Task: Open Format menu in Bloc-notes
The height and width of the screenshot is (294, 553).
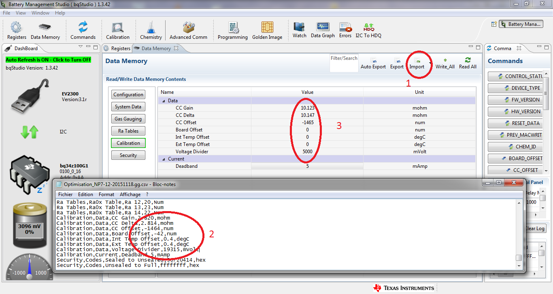Action: tap(106, 195)
